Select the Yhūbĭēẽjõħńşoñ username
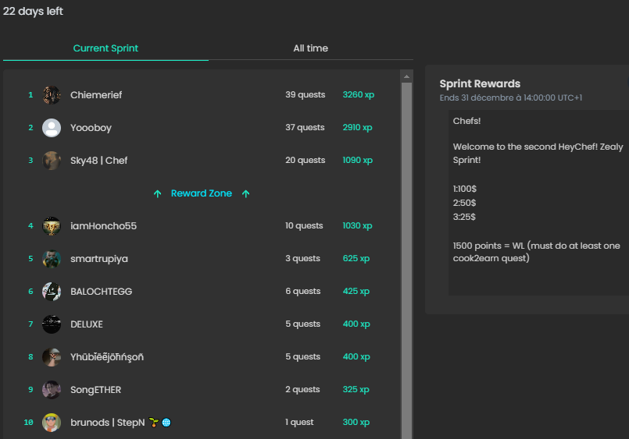Viewport: 629px width, 439px height. tap(107, 357)
